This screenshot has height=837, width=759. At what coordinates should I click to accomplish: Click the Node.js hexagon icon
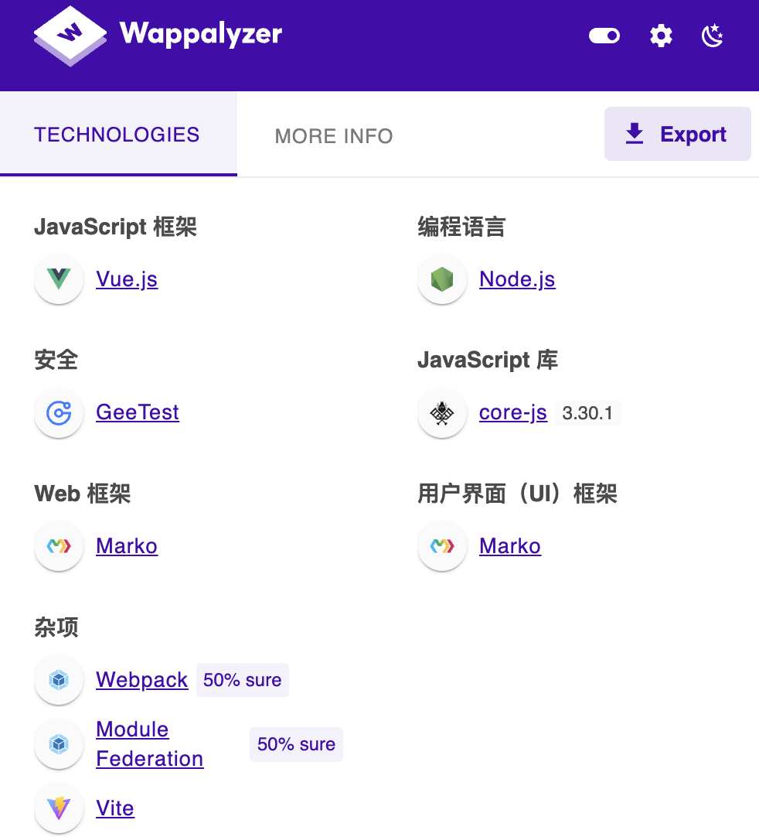pos(442,279)
